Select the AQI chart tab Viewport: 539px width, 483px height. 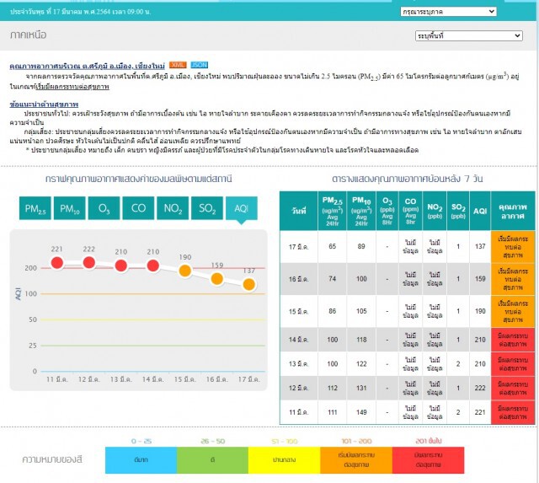(x=242, y=208)
